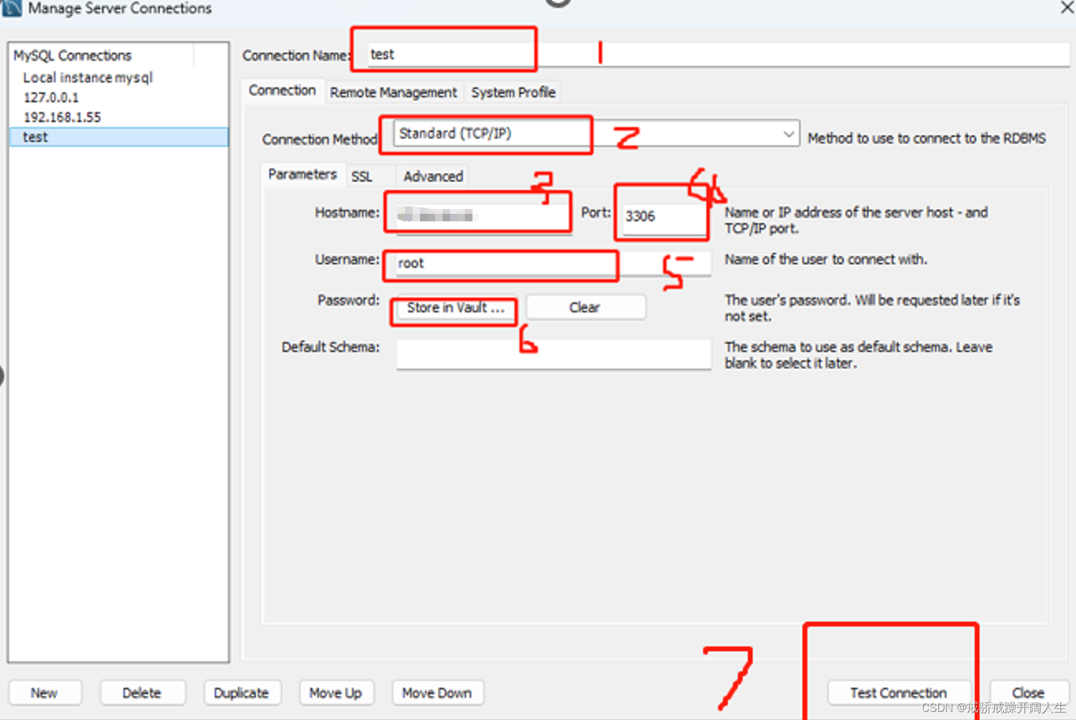The width and height of the screenshot is (1076, 720).
Task: Select the test connection in list
Action: [x=119, y=137]
